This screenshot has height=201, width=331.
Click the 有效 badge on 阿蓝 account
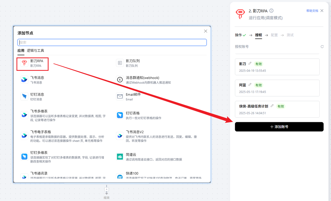[259, 85]
